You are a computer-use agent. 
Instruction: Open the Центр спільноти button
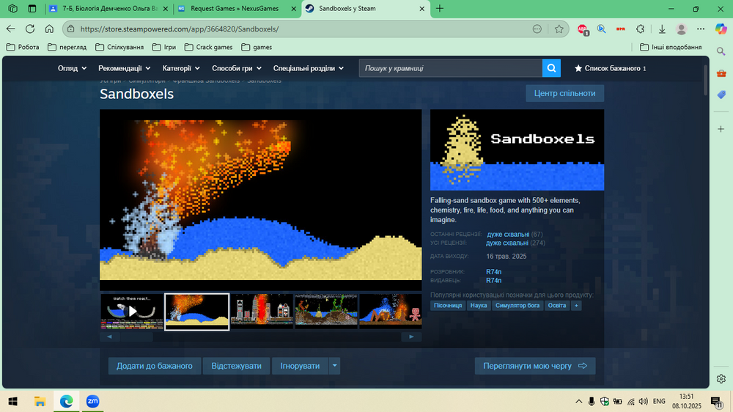[x=564, y=93]
